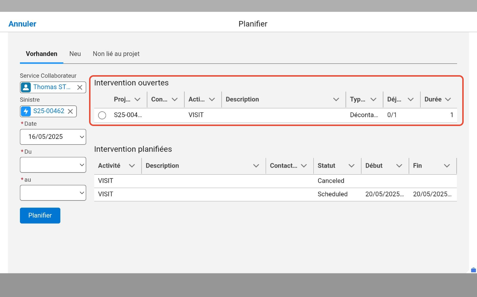Image resolution: width=477 pixels, height=297 pixels.
Task: Click the Activité column header label
Action: 109,166
